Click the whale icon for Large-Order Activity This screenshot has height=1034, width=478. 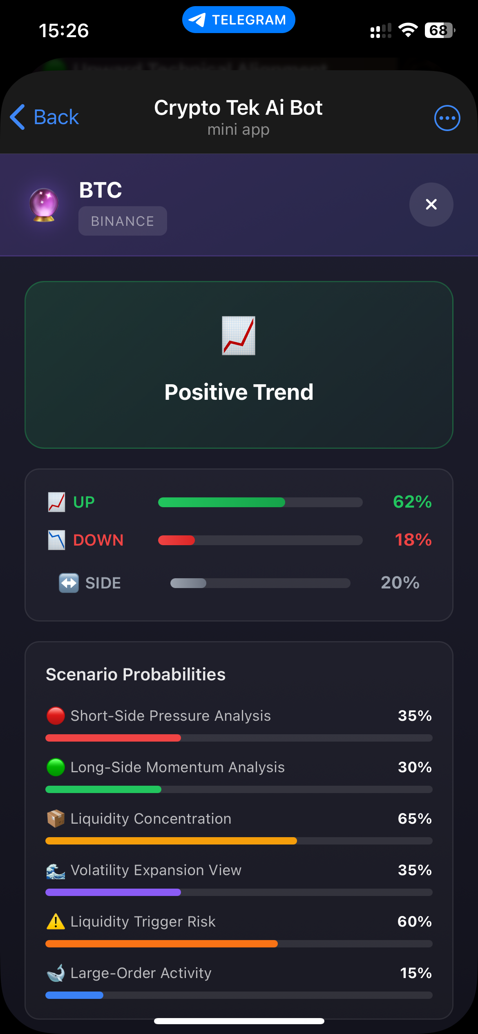click(x=56, y=973)
